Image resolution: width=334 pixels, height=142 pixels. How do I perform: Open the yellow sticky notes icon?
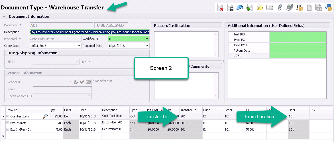click(259, 8)
